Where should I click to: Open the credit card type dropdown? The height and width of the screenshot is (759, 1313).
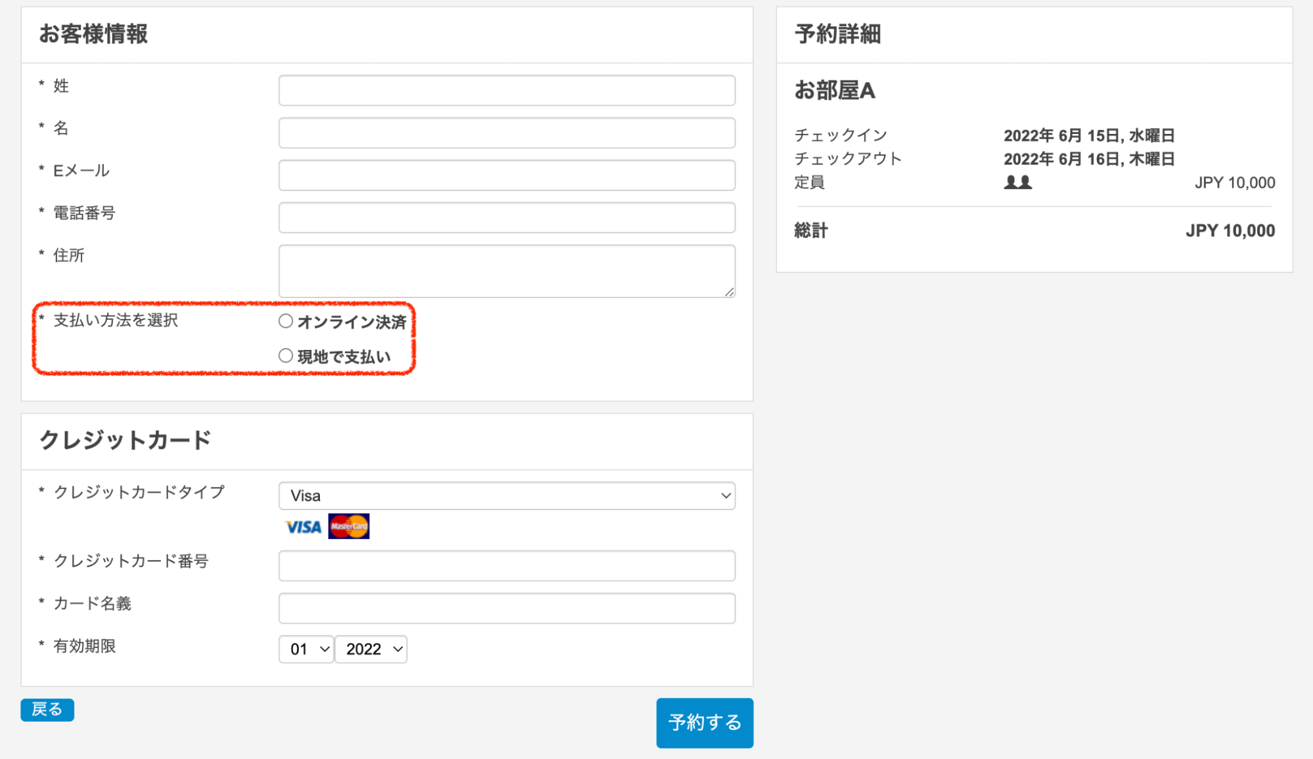(506, 496)
